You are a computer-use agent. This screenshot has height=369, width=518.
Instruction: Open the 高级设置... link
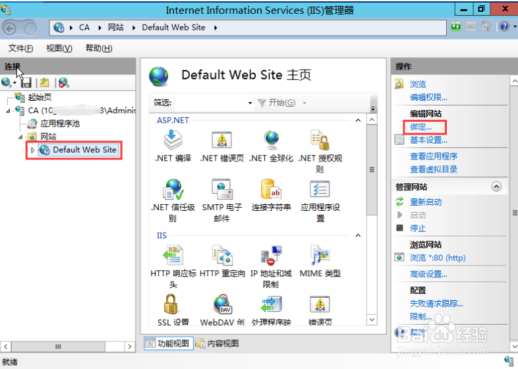[428, 274]
